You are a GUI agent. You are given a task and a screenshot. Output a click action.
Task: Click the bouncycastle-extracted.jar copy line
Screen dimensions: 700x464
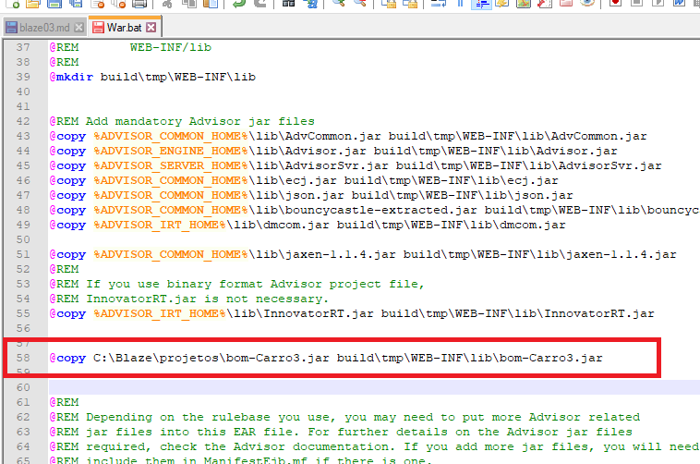[x=374, y=210]
